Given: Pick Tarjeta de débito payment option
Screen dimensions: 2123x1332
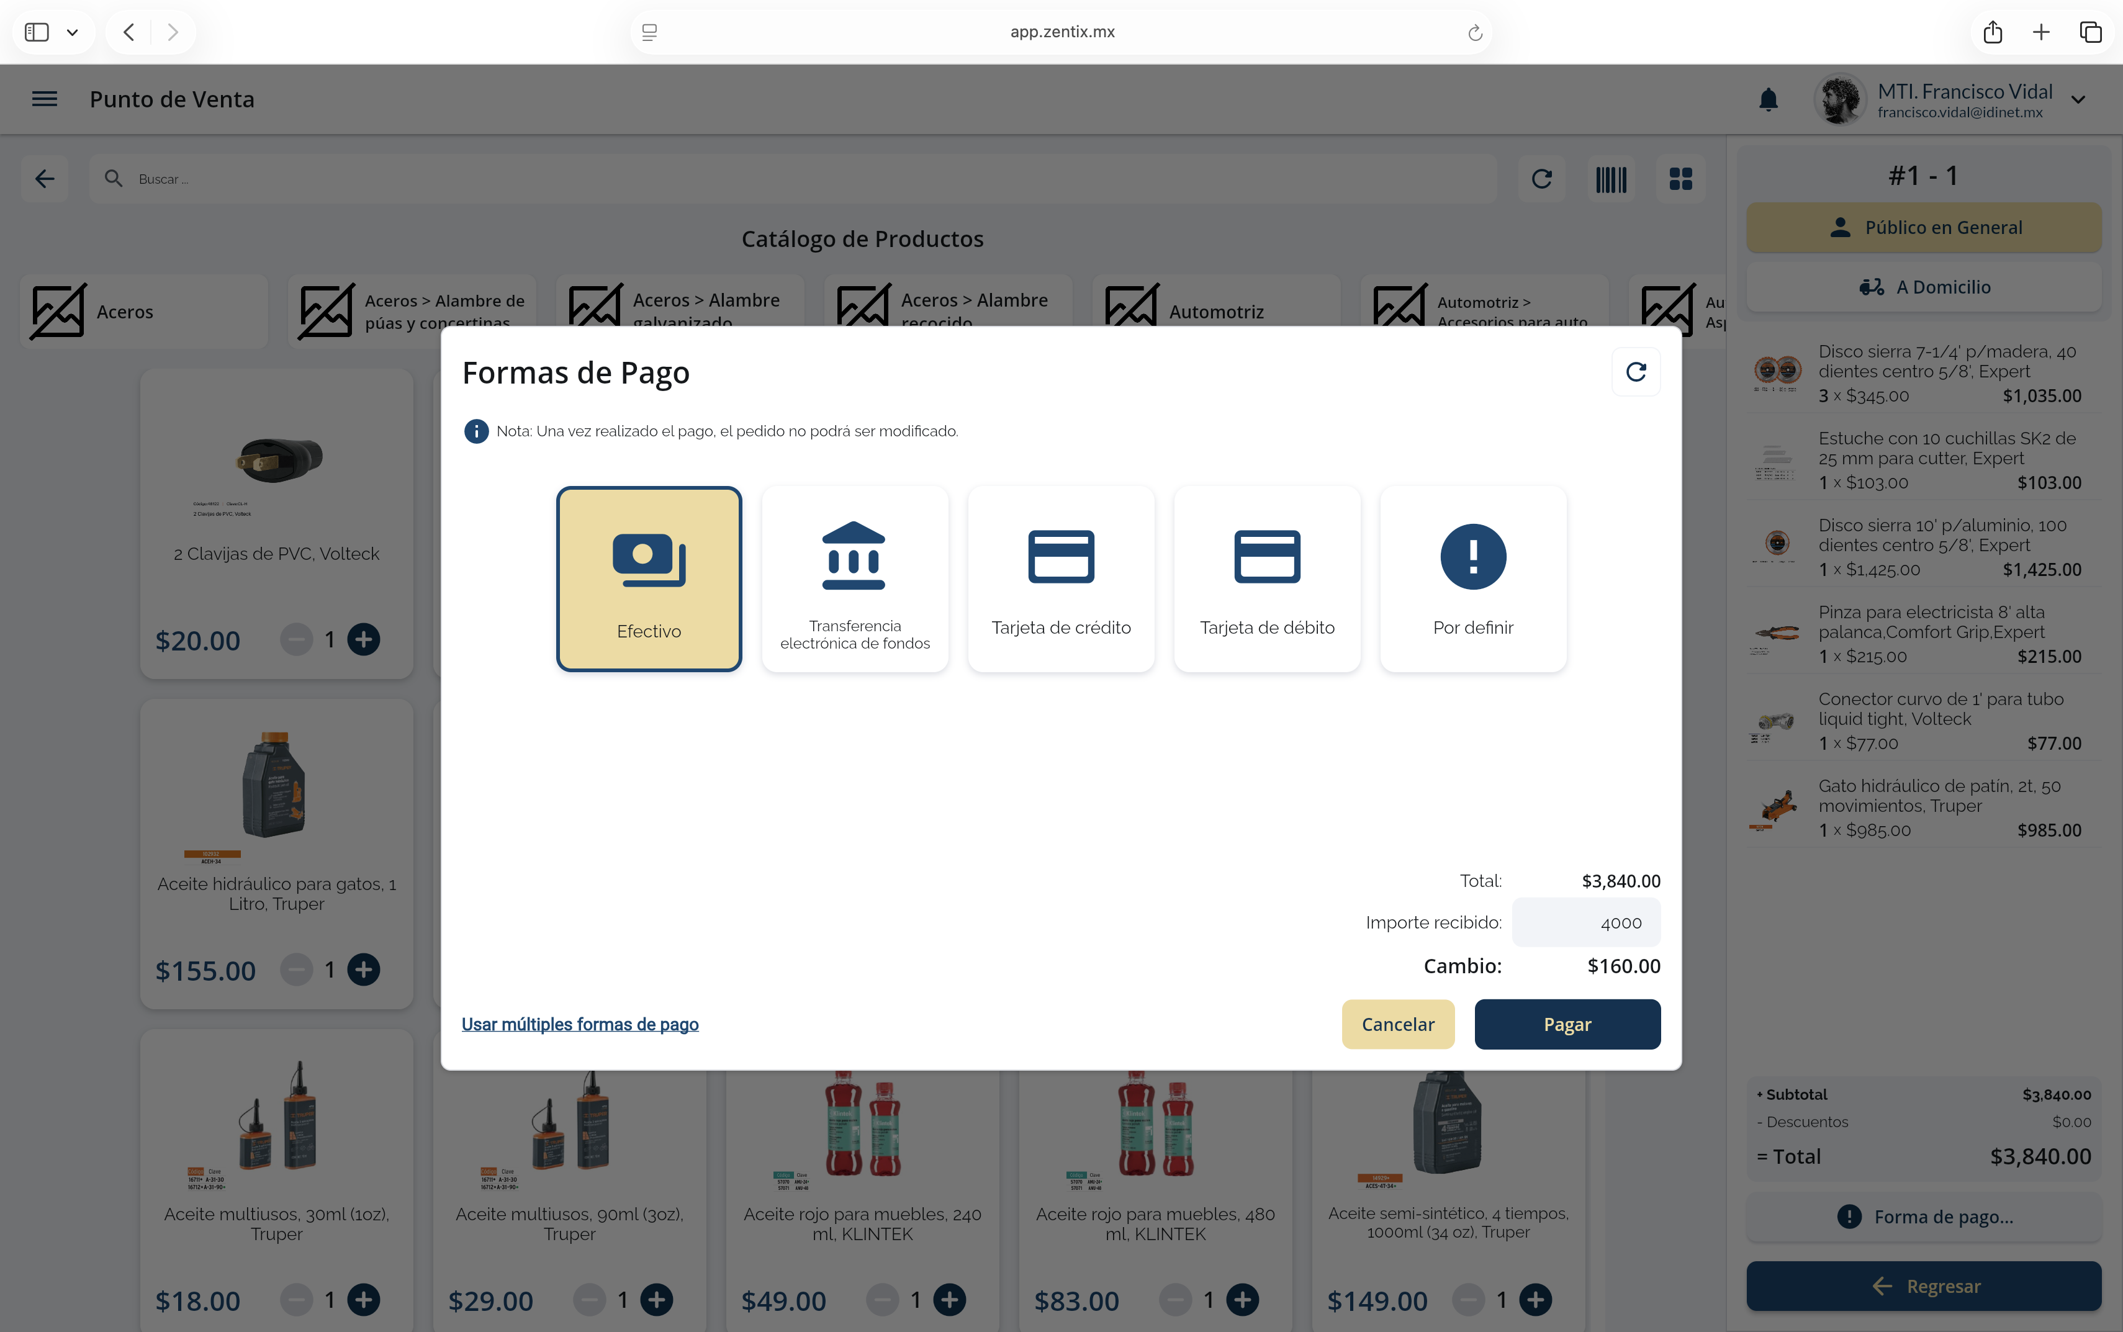Looking at the screenshot, I should (x=1267, y=578).
